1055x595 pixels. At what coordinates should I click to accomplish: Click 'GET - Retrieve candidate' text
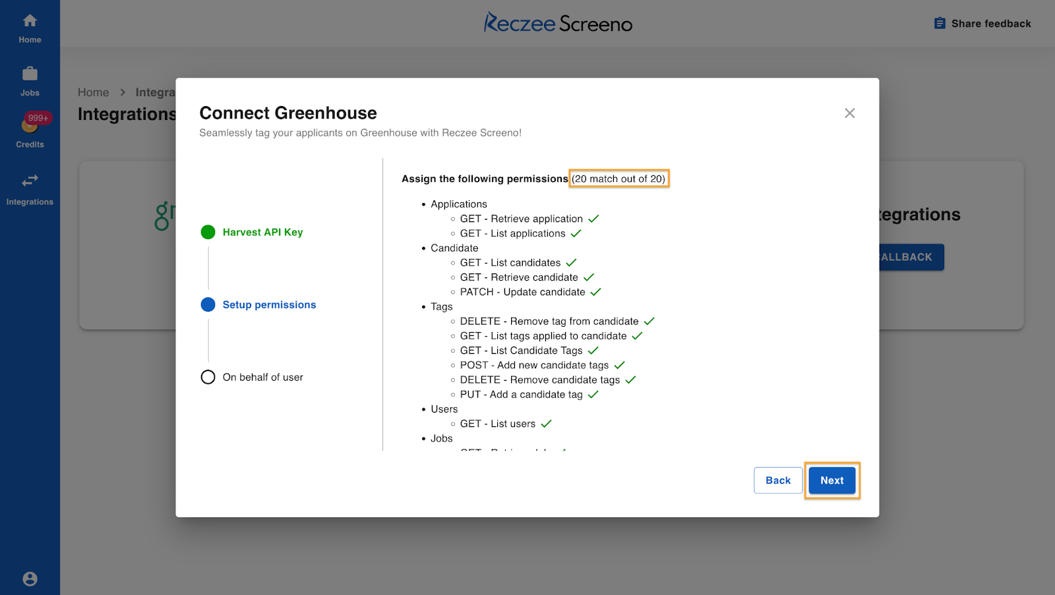[x=519, y=277]
